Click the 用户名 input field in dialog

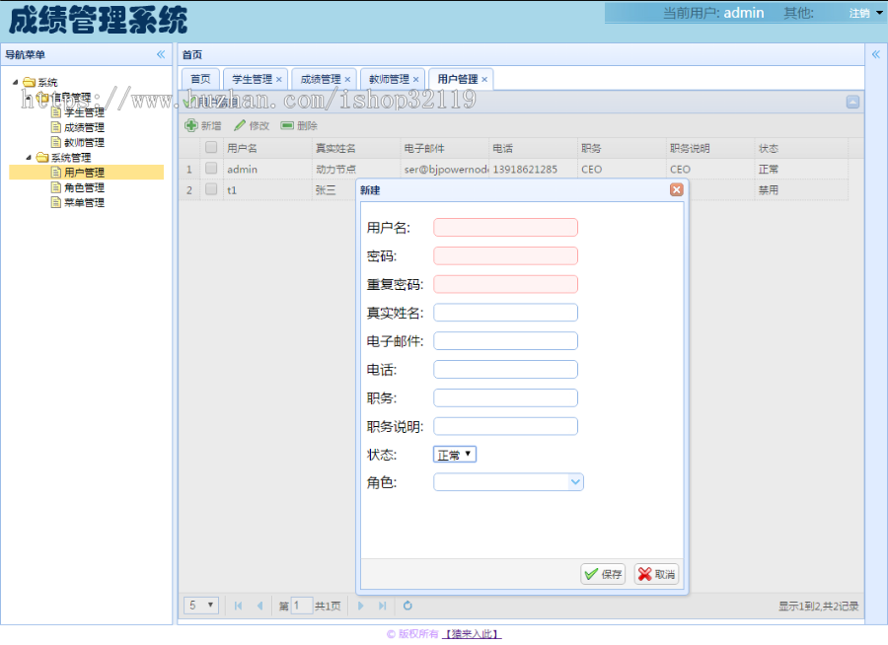pyautogui.click(x=505, y=227)
